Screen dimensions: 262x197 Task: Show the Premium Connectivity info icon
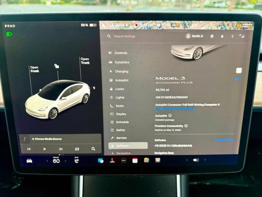pos(186,126)
